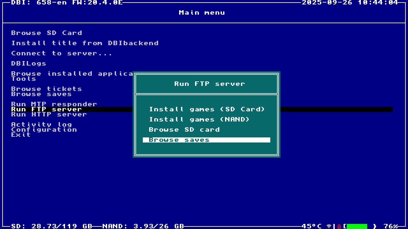Select Browse tickets menu entry
This screenshot has width=408, height=229.
[x=47, y=89]
